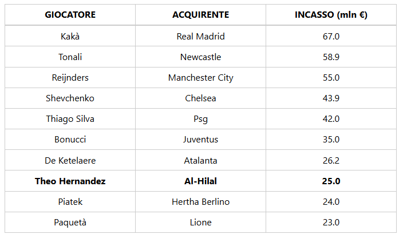Click the INCASSO (mln €) header
Screen dimensions: 403x238
tap(331, 15)
